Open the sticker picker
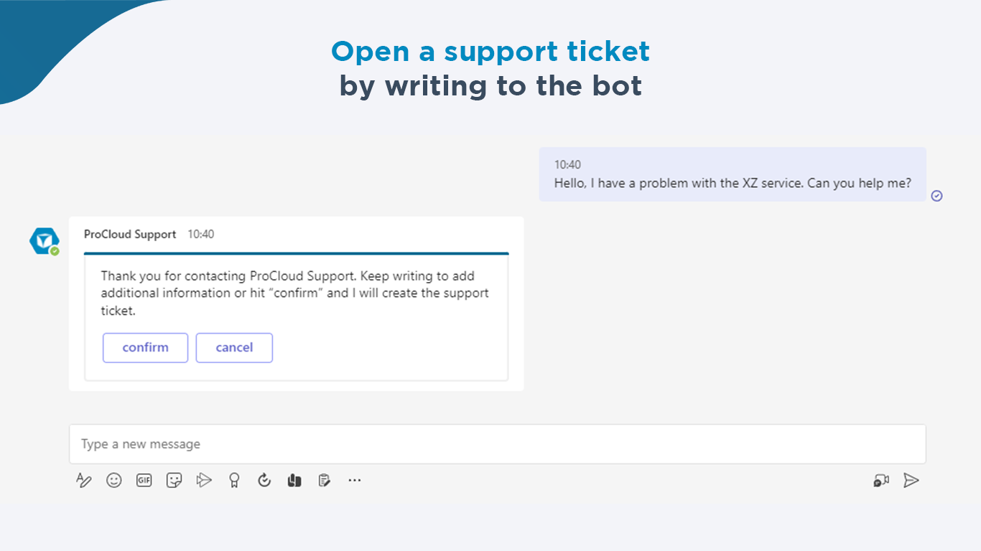The width and height of the screenshot is (981, 551). [174, 480]
